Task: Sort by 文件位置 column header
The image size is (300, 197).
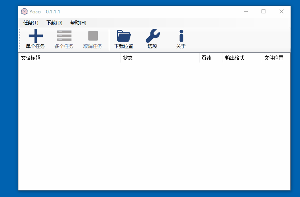Action: 276,58
